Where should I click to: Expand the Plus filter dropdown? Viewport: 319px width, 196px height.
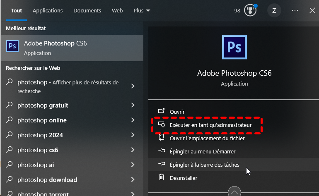pos(142,10)
